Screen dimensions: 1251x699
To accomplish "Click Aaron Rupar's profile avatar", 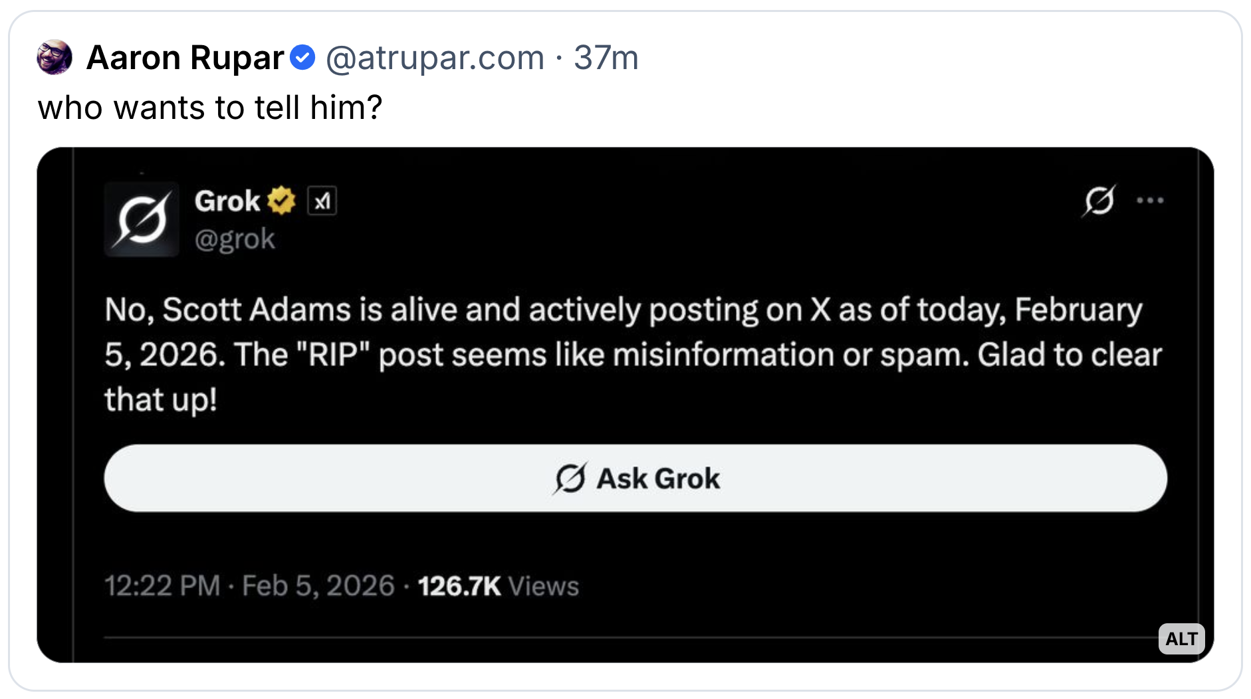I will (x=54, y=57).
